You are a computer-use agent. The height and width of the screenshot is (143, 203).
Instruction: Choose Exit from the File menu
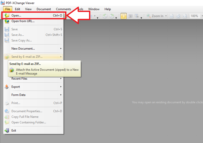(x=33, y=131)
